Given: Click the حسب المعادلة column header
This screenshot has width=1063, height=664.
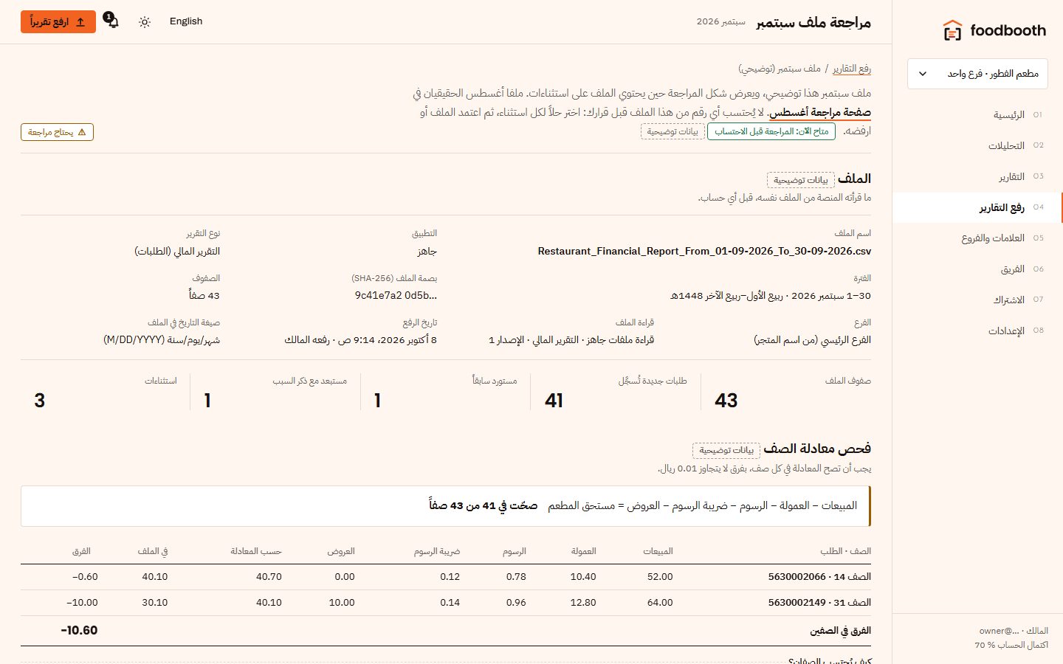Looking at the screenshot, I should [256, 552].
